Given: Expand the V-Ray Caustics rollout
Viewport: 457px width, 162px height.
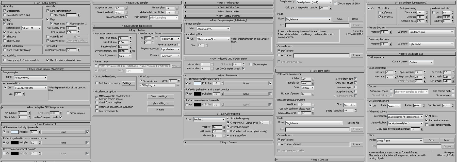Looking at the screenshot, I should (x=319, y=159).
